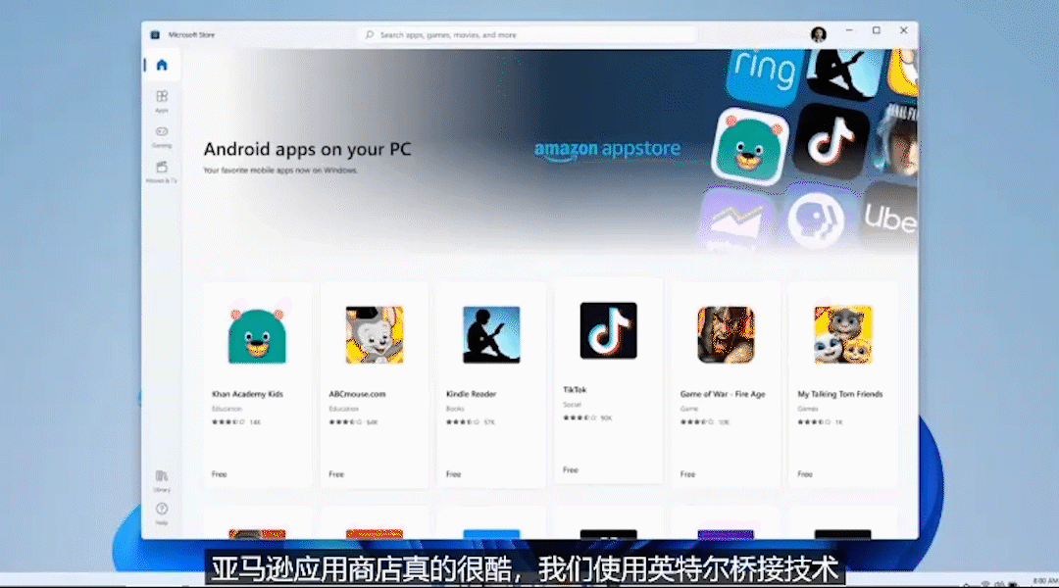
Task: Open Help from the sidebar
Action: point(161,511)
